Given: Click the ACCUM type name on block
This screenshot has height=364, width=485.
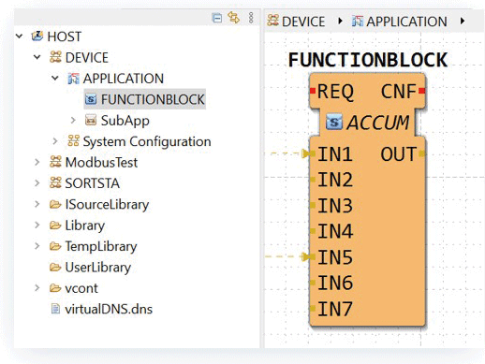Looking at the screenshot, I should point(377,123).
